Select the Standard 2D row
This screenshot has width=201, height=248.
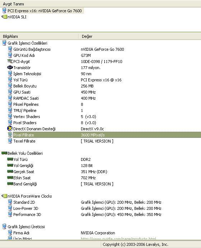click(100, 202)
